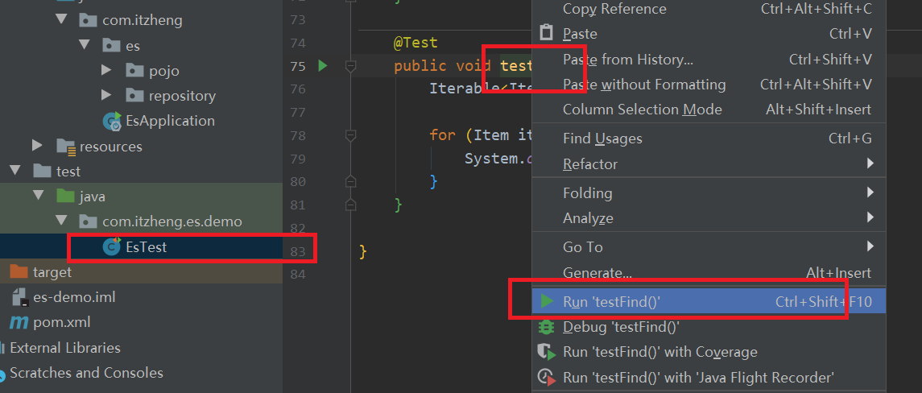Open the Analyze submenu arrow

(x=870, y=217)
